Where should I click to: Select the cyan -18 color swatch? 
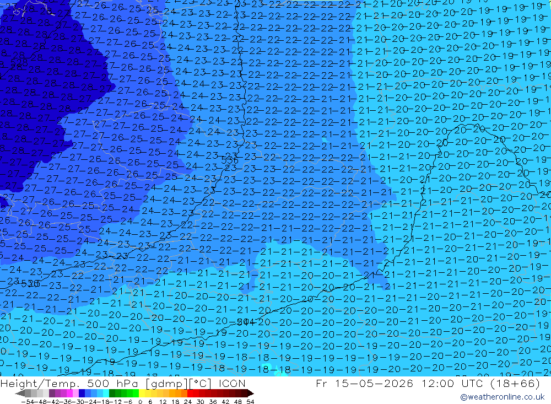[x=106, y=394]
